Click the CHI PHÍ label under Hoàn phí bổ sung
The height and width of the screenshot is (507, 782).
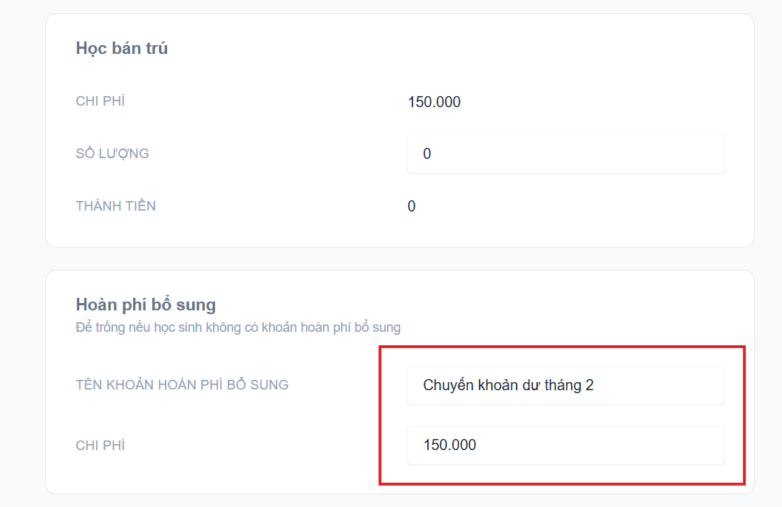point(100,445)
